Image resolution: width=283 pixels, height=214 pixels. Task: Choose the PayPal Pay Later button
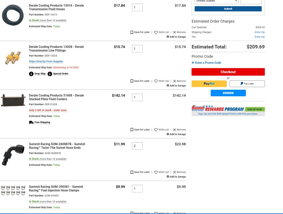click(x=247, y=84)
